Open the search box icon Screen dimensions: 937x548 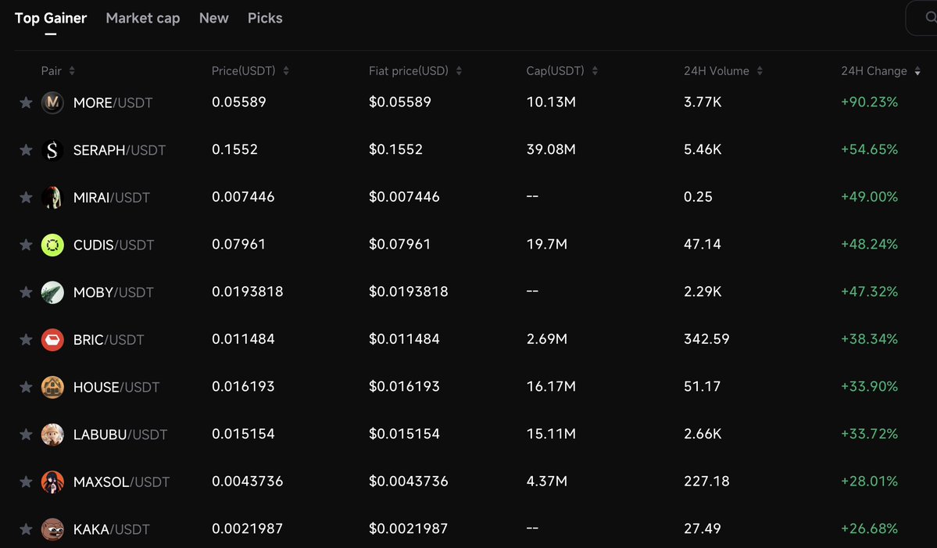pyautogui.click(x=931, y=18)
